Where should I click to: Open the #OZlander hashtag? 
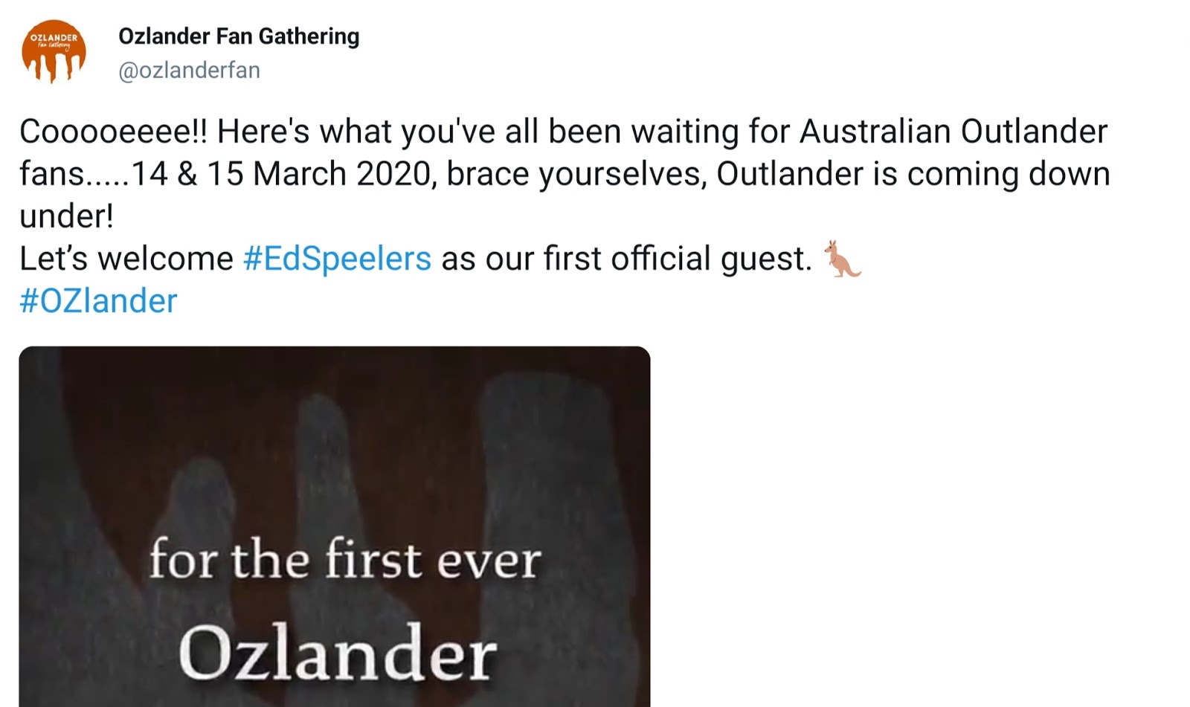tap(98, 301)
